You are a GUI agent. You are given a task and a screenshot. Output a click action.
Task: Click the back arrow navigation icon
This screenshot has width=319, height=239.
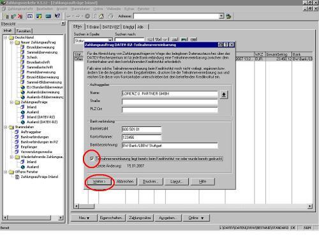click(x=69, y=16)
